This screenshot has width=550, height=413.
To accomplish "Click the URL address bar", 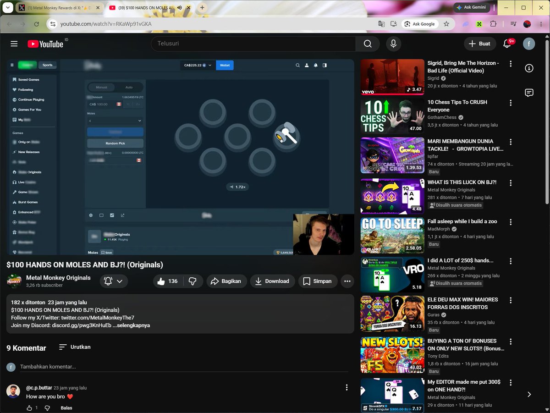I will [215, 24].
